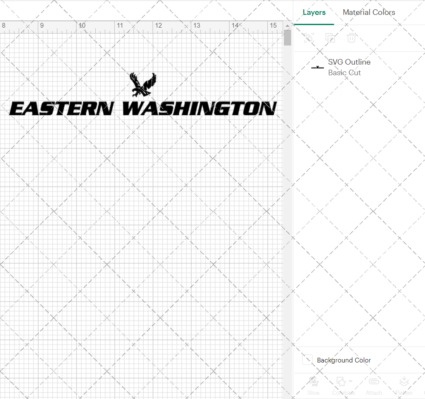Select the eagle graphic on canvas
This screenshot has width=425, height=399.
[143, 84]
